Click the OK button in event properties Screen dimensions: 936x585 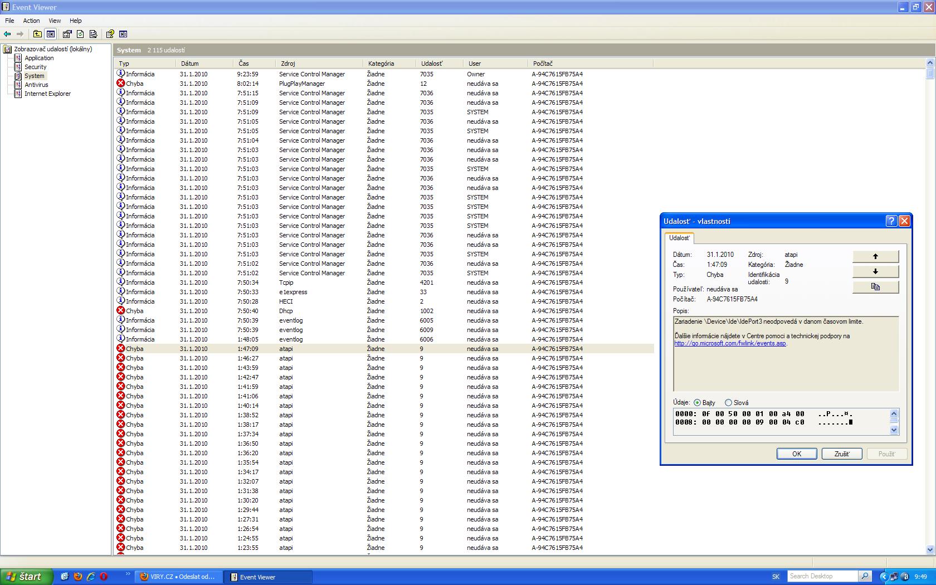pyautogui.click(x=796, y=454)
